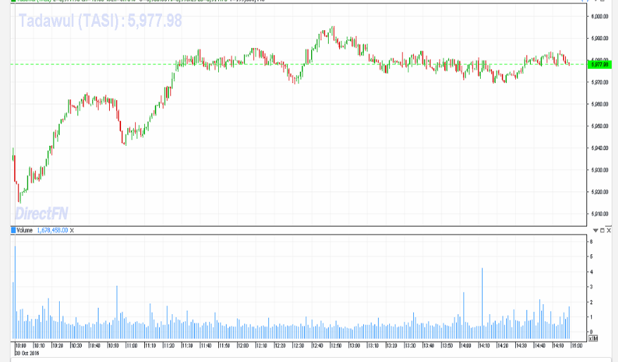Click the 6,000.00 price axis label
Image resolution: width=618 pixels, height=362 pixels.
[600, 17]
